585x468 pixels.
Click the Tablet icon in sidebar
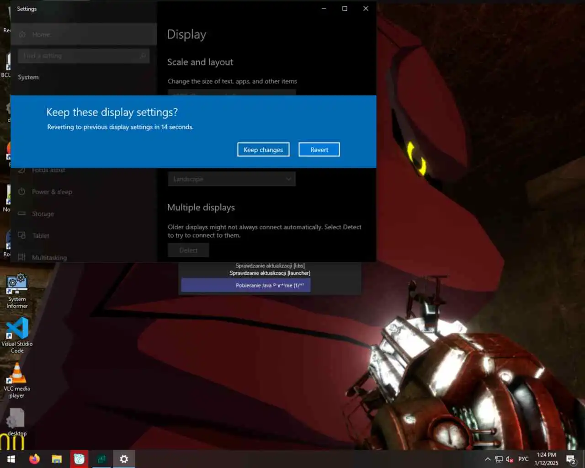tap(22, 235)
